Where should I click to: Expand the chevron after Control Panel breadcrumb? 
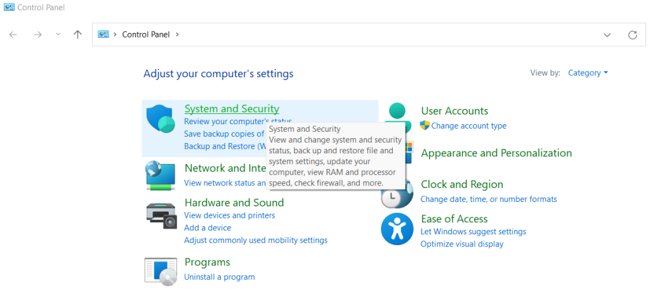point(178,34)
